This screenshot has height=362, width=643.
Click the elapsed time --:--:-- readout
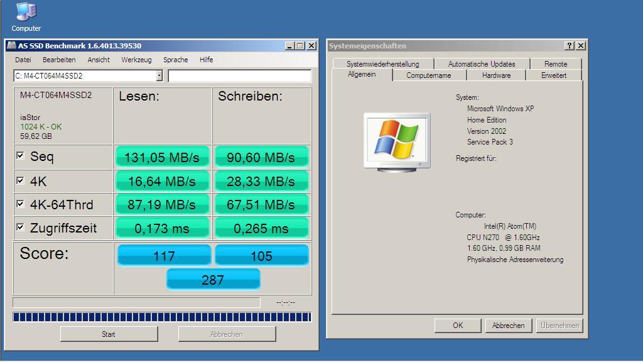pos(286,303)
